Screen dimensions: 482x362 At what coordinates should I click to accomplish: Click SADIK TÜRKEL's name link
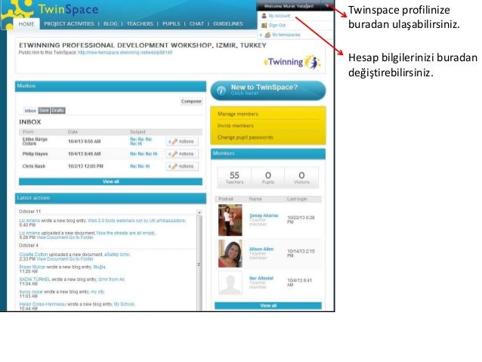pos(35,280)
